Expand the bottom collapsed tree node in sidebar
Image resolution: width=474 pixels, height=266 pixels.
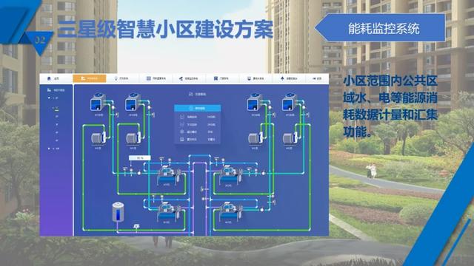(x=49, y=149)
